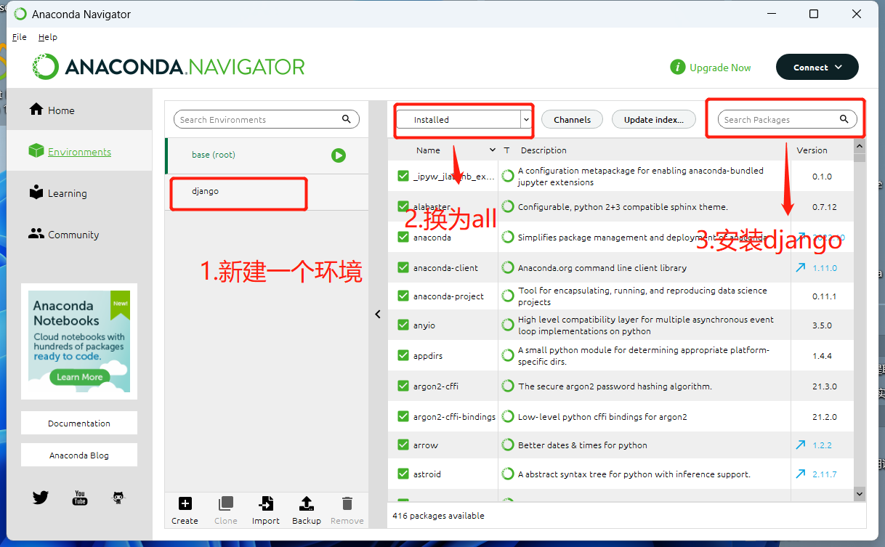Screen dimensions: 885x547
Task: Toggle the anaconda-client checkbox
Action: (x=403, y=267)
